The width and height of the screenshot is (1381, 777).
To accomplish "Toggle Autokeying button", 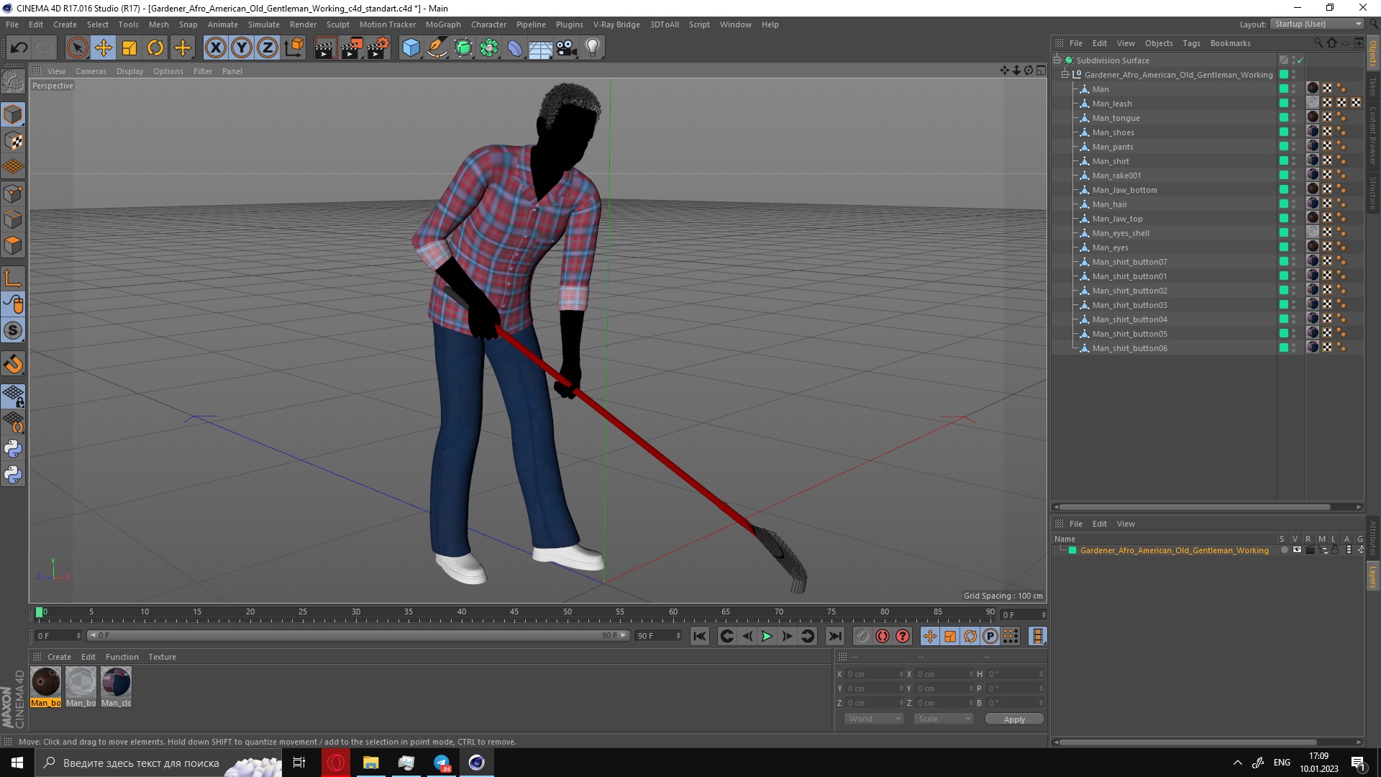I will 882,636.
